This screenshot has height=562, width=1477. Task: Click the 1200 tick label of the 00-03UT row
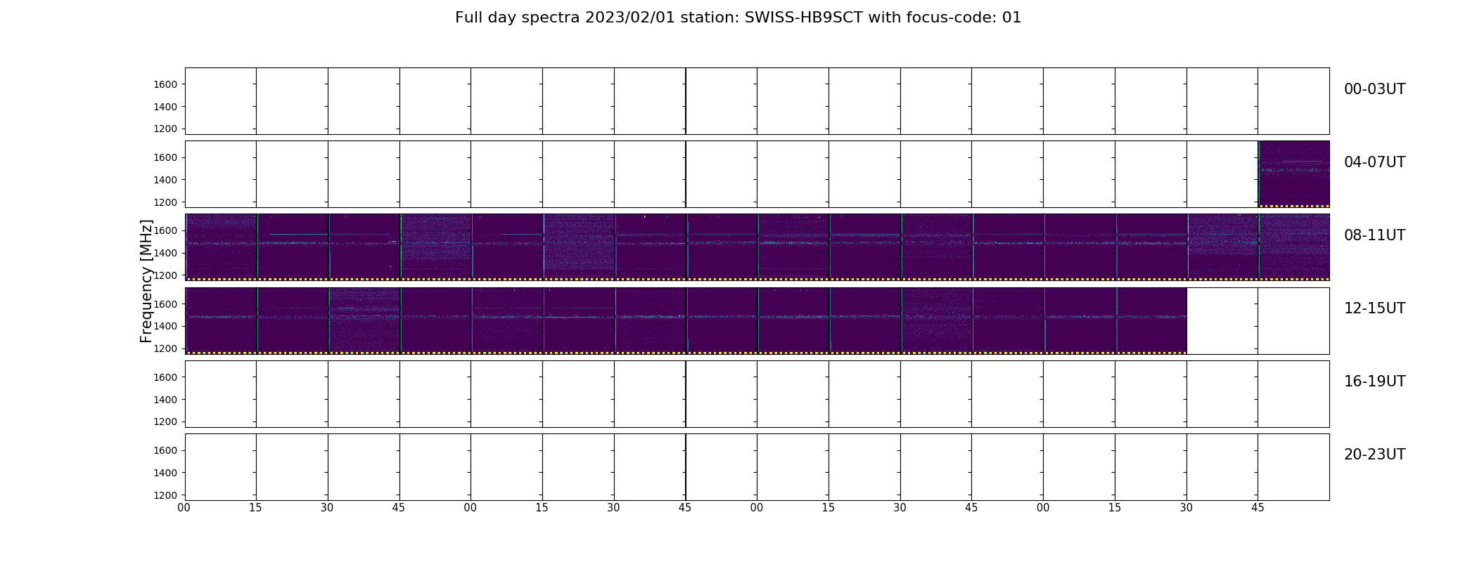click(165, 129)
